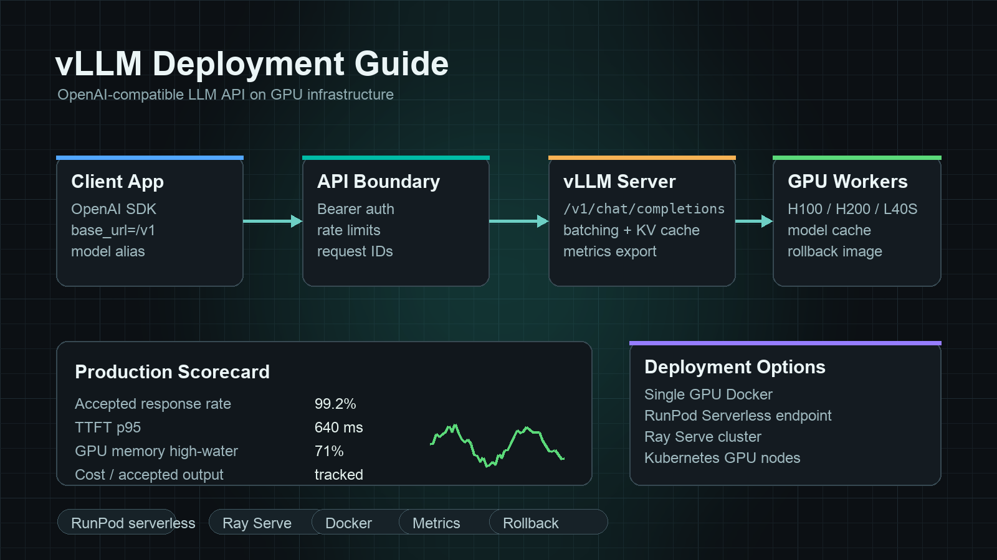Click 'metrics export' line

609,251
